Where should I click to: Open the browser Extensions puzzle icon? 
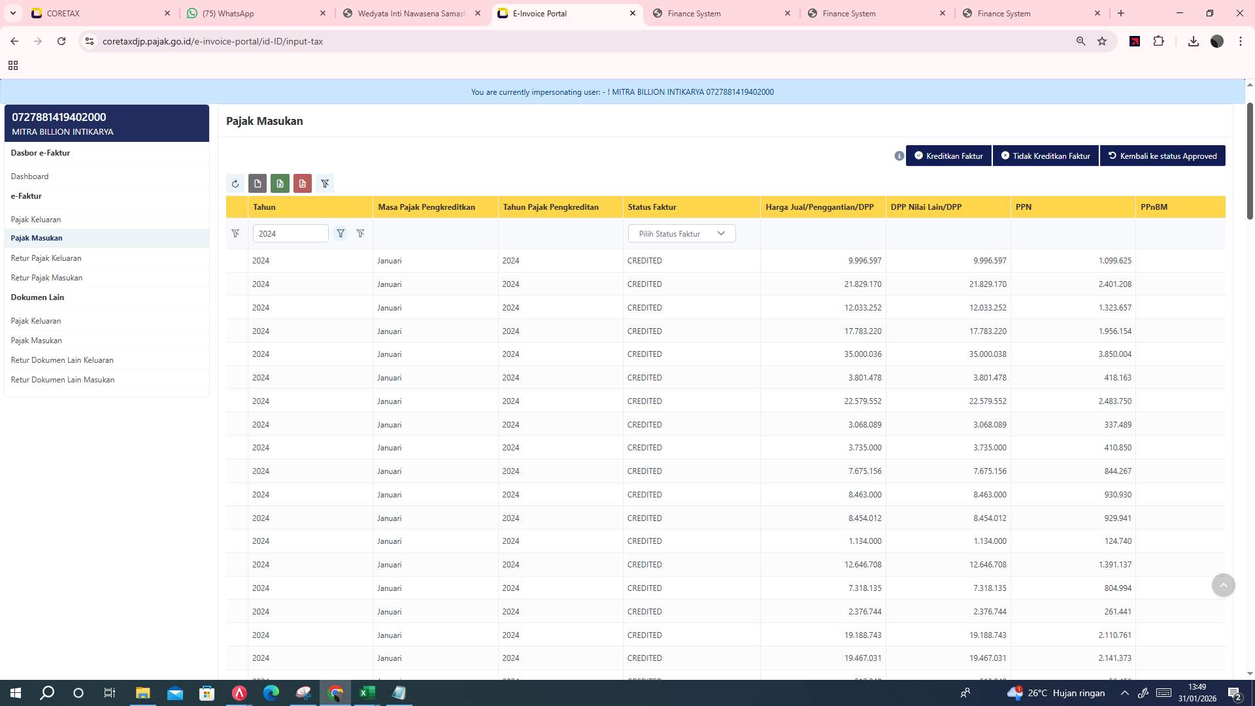tap(1158, 41)
